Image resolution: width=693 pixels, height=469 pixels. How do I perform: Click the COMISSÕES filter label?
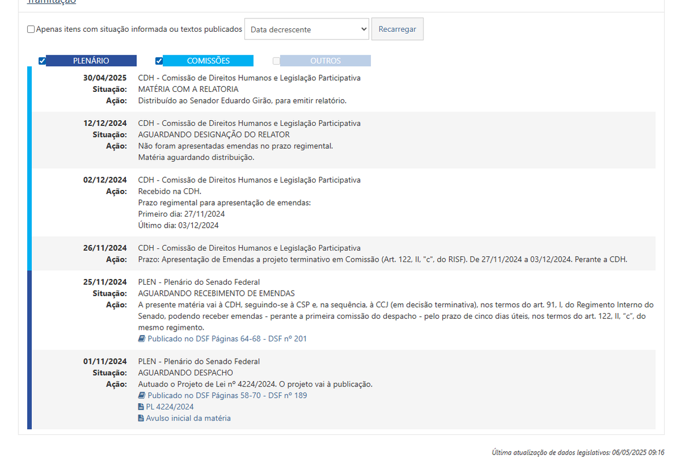208,61
